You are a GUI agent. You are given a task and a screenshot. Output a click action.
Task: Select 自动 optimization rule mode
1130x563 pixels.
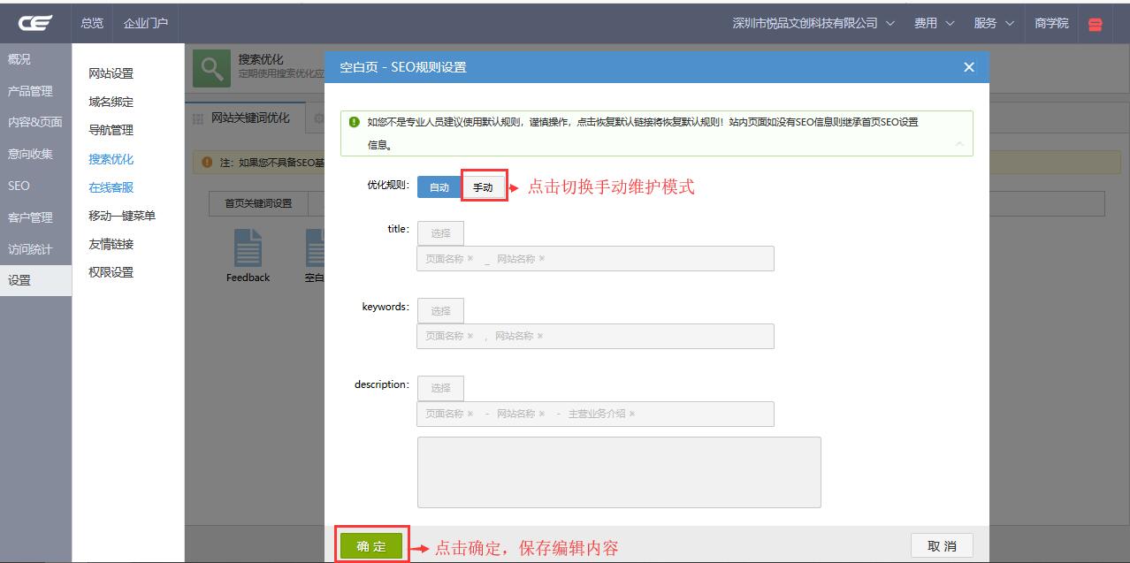click(439, 187)
